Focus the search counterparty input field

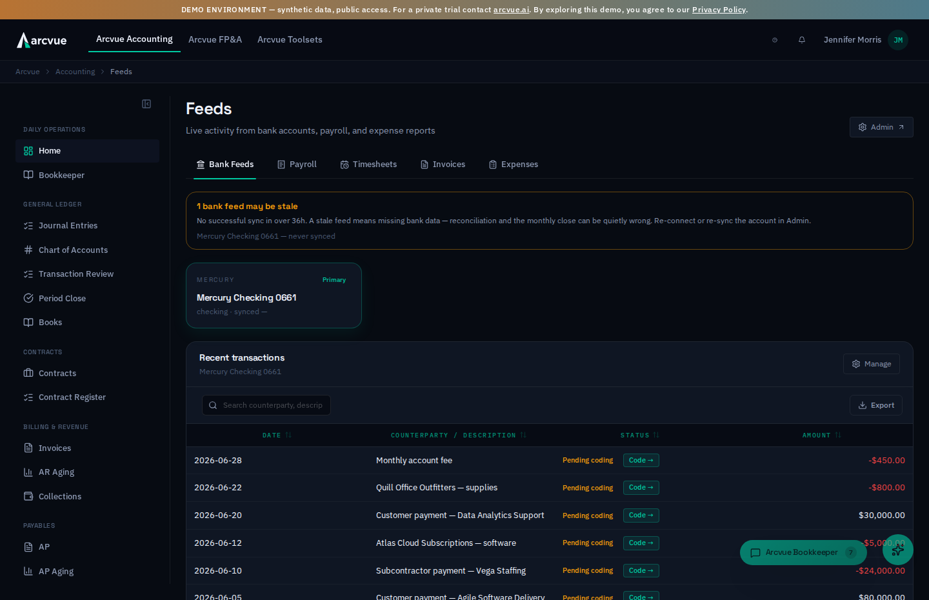click(x=266, y=405)
